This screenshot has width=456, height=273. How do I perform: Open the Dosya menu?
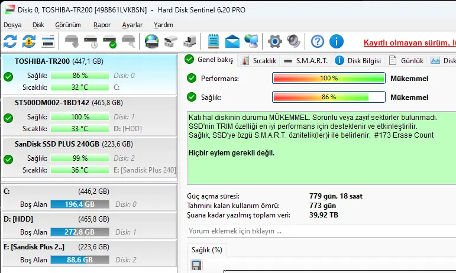(12, 25)
